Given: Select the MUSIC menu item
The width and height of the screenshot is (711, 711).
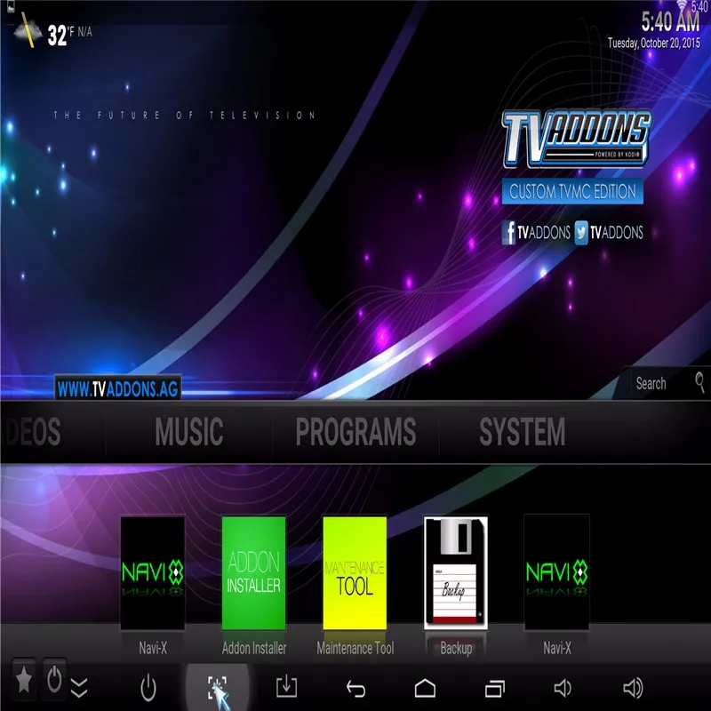Looking at the screenshot, I should [x=189, y=432].
